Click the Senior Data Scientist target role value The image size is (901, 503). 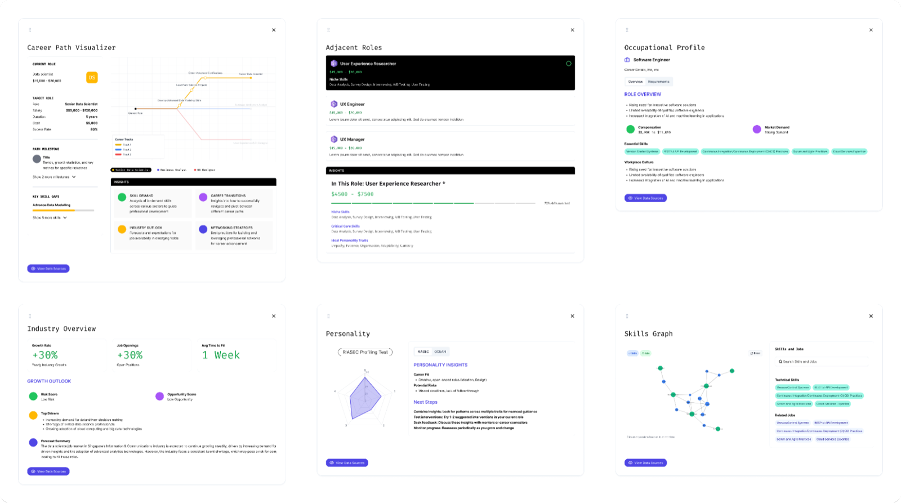point(81,104)
